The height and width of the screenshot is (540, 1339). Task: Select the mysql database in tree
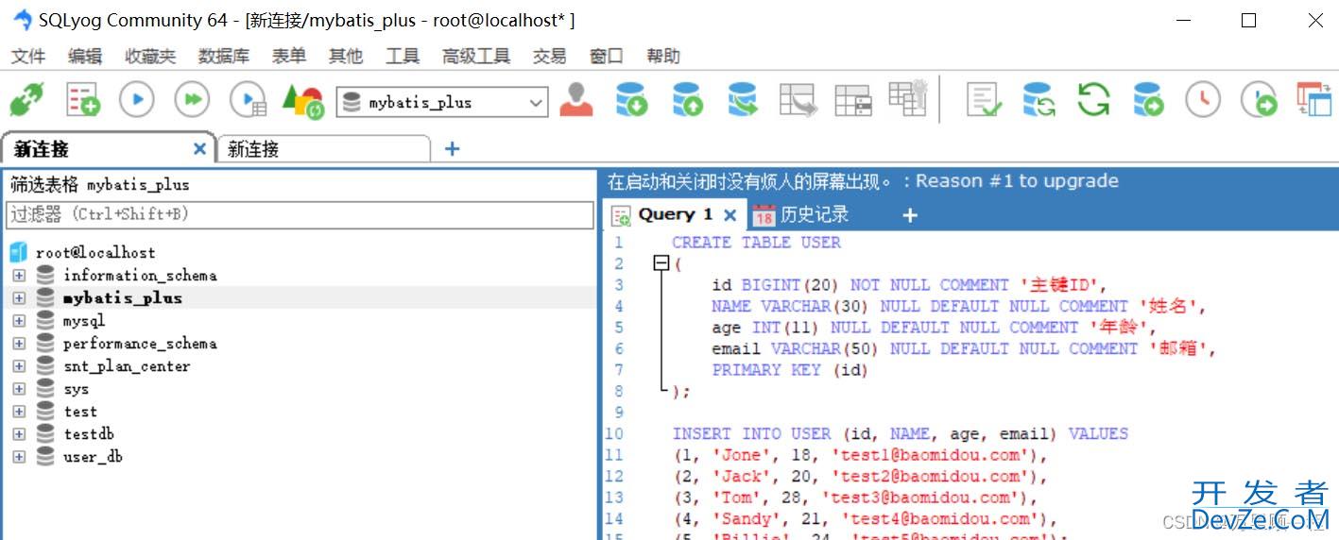click(x=84, y=321)
